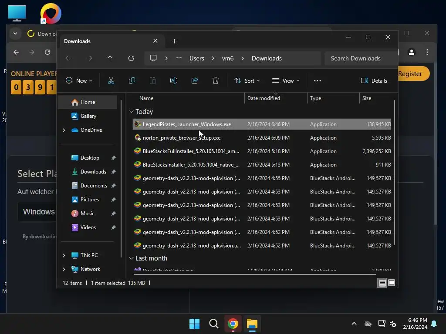This screenshot has height=334, width=446.
Task: Click the horizontal scrollbar in file list
Action: tap(254, 274)
